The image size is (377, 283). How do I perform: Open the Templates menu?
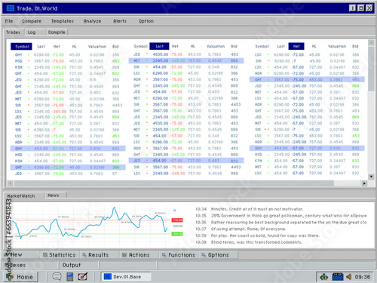63,21
